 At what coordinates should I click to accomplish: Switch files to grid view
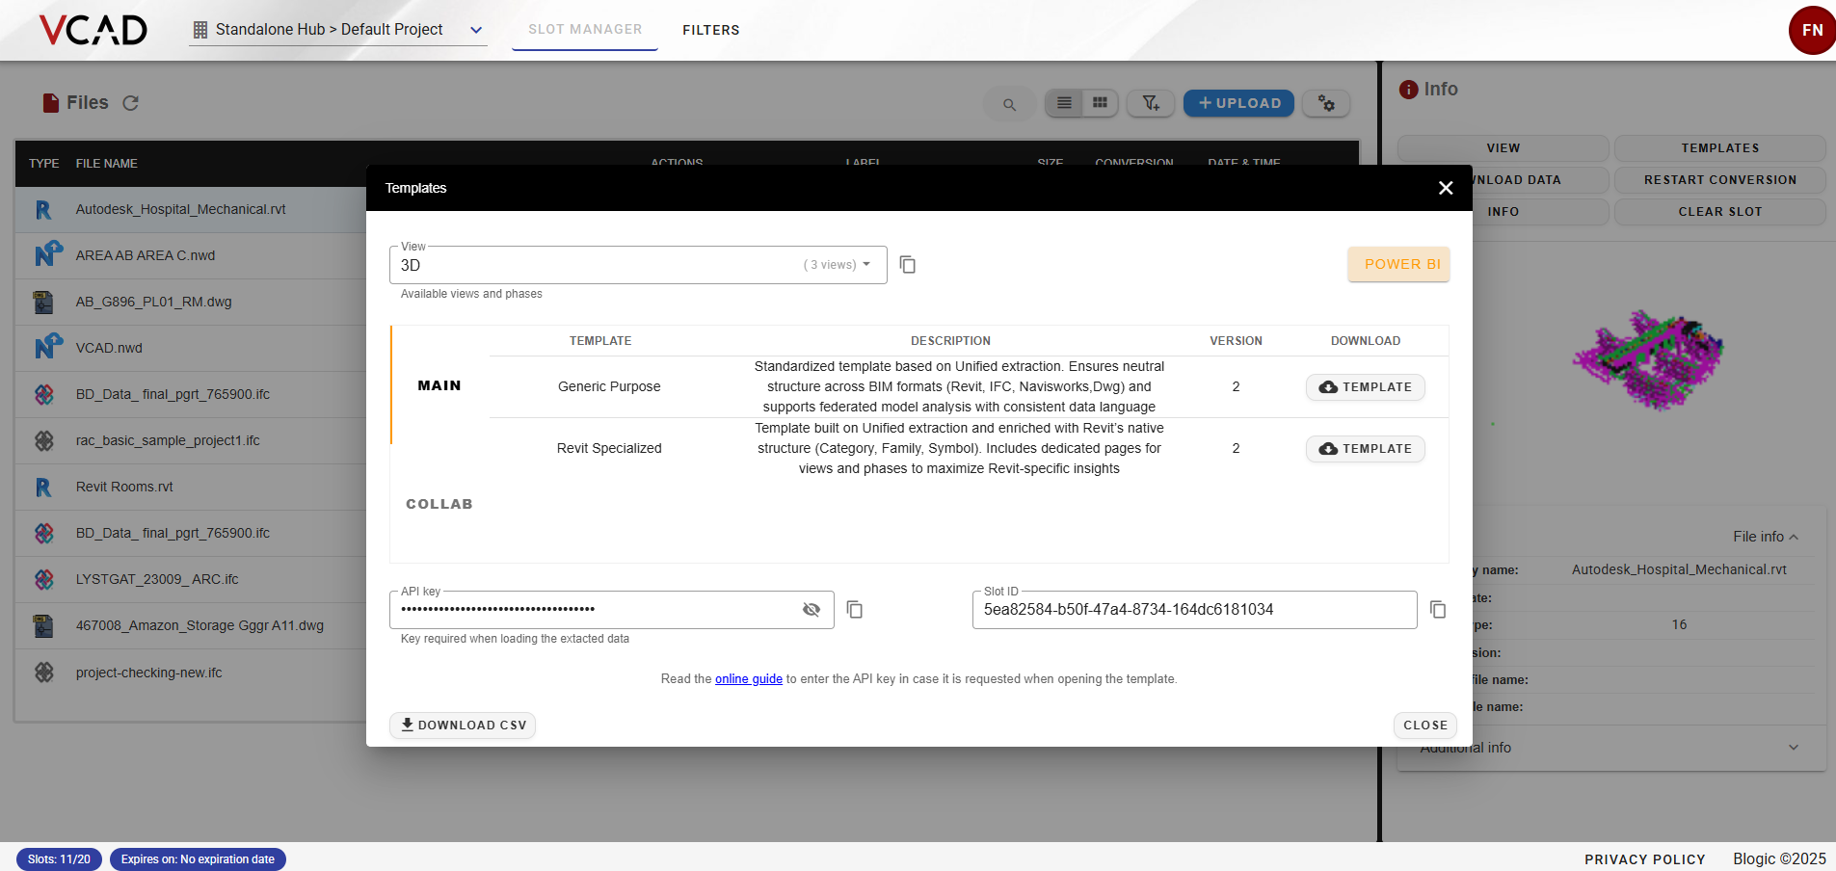[1100, 103]
